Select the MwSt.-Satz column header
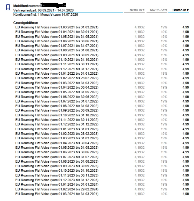Viewport: 194px width, 201px height. coord(158,10)
